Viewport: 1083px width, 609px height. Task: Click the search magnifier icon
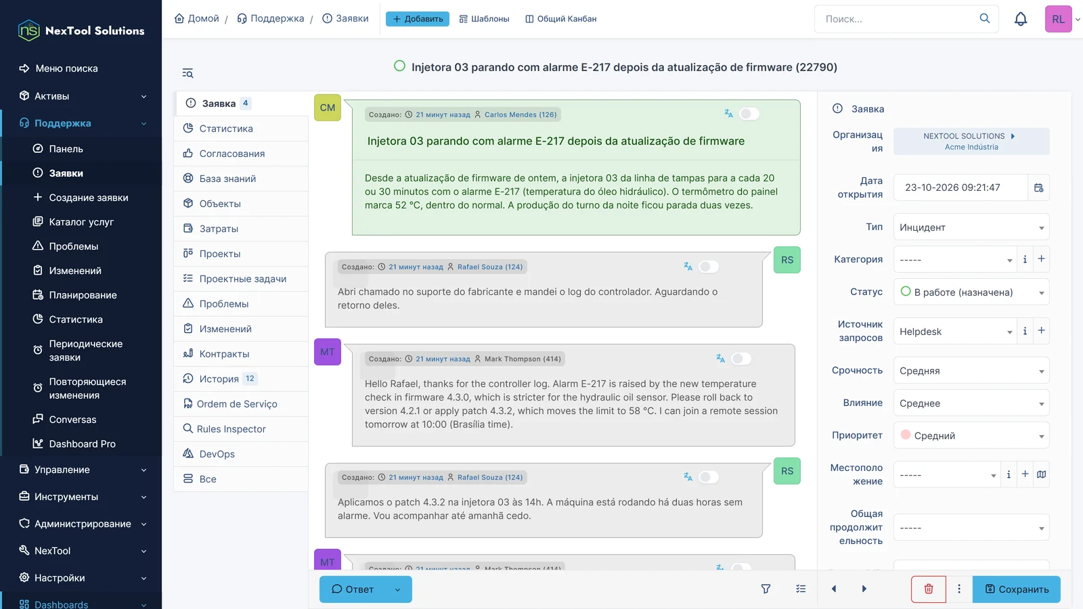(x=985, y=18)
